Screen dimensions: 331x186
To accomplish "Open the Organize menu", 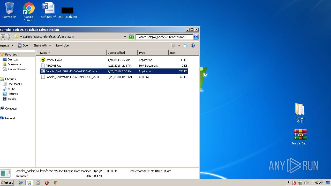I will [x=6, y=45].
